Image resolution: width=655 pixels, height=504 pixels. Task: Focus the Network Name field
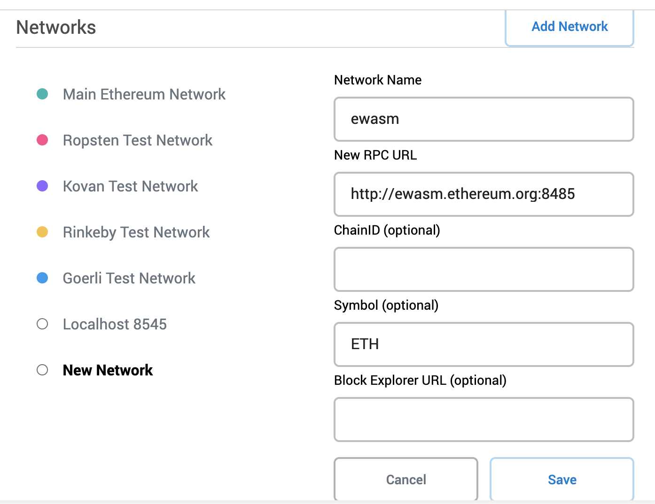pyautogui.click(x=483, y=119)
